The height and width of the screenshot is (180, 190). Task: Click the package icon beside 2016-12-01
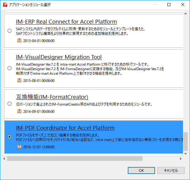19,147
